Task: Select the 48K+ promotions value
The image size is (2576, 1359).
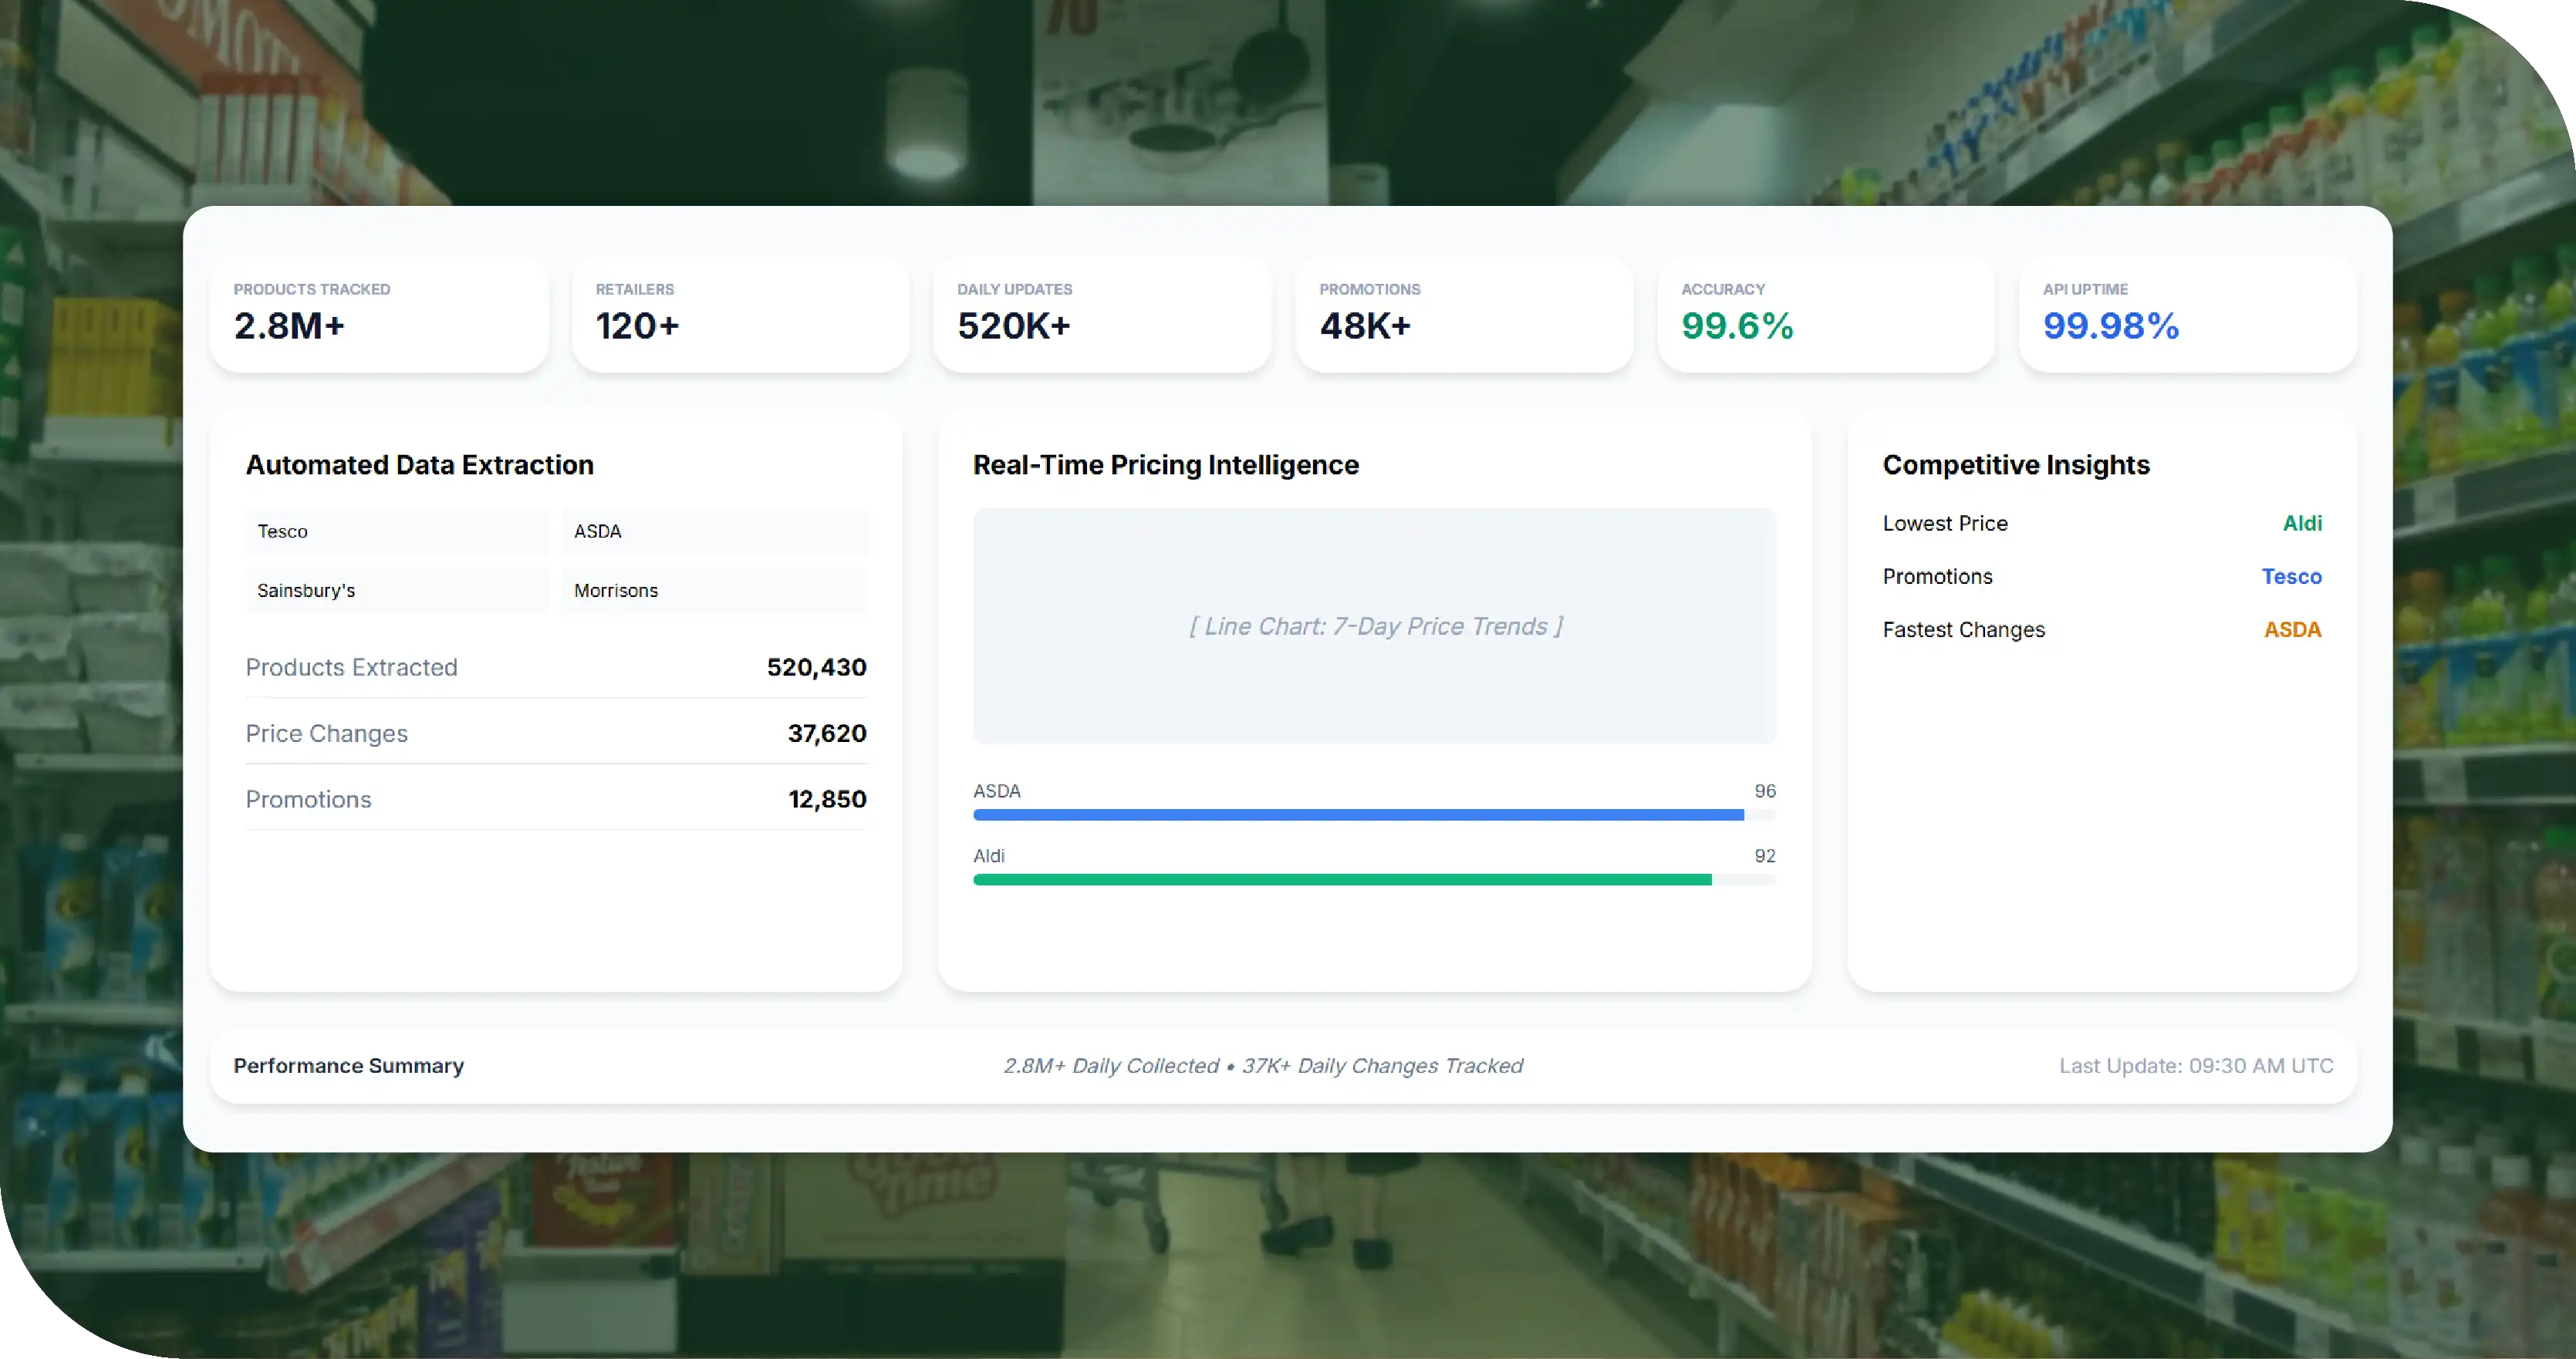Action: (x=1365, y=326)
